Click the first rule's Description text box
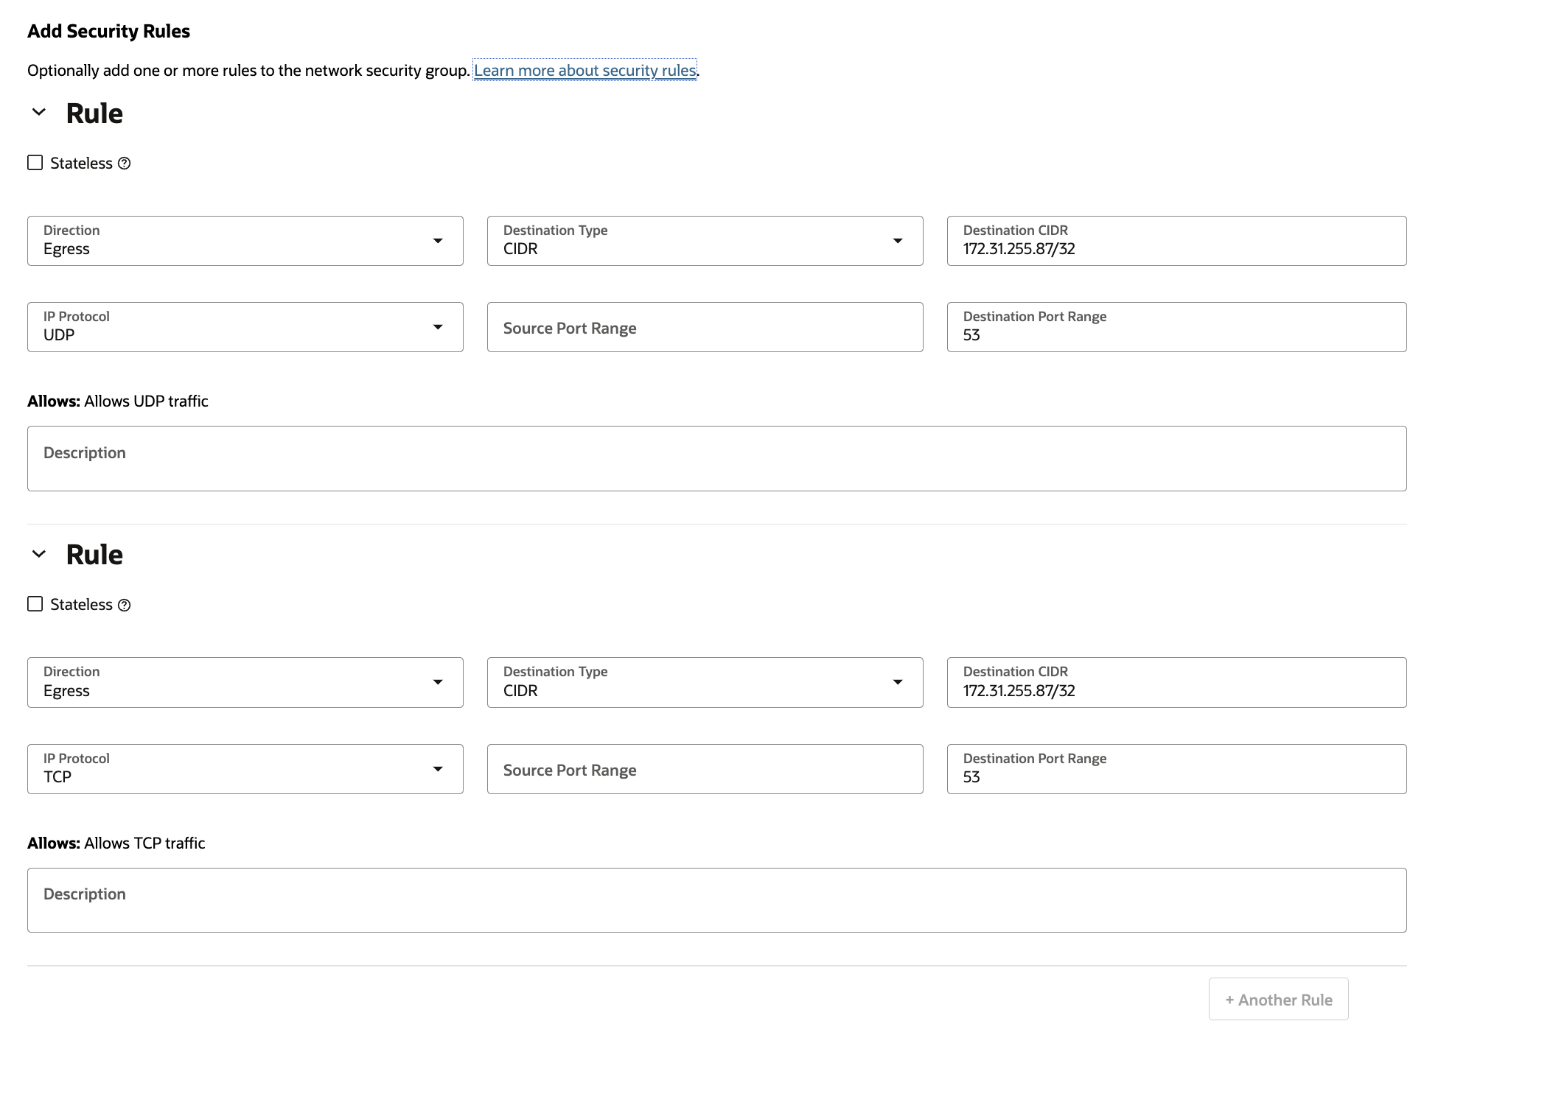The height and width of the screenshot is (1105, 1553). [716, 458]
